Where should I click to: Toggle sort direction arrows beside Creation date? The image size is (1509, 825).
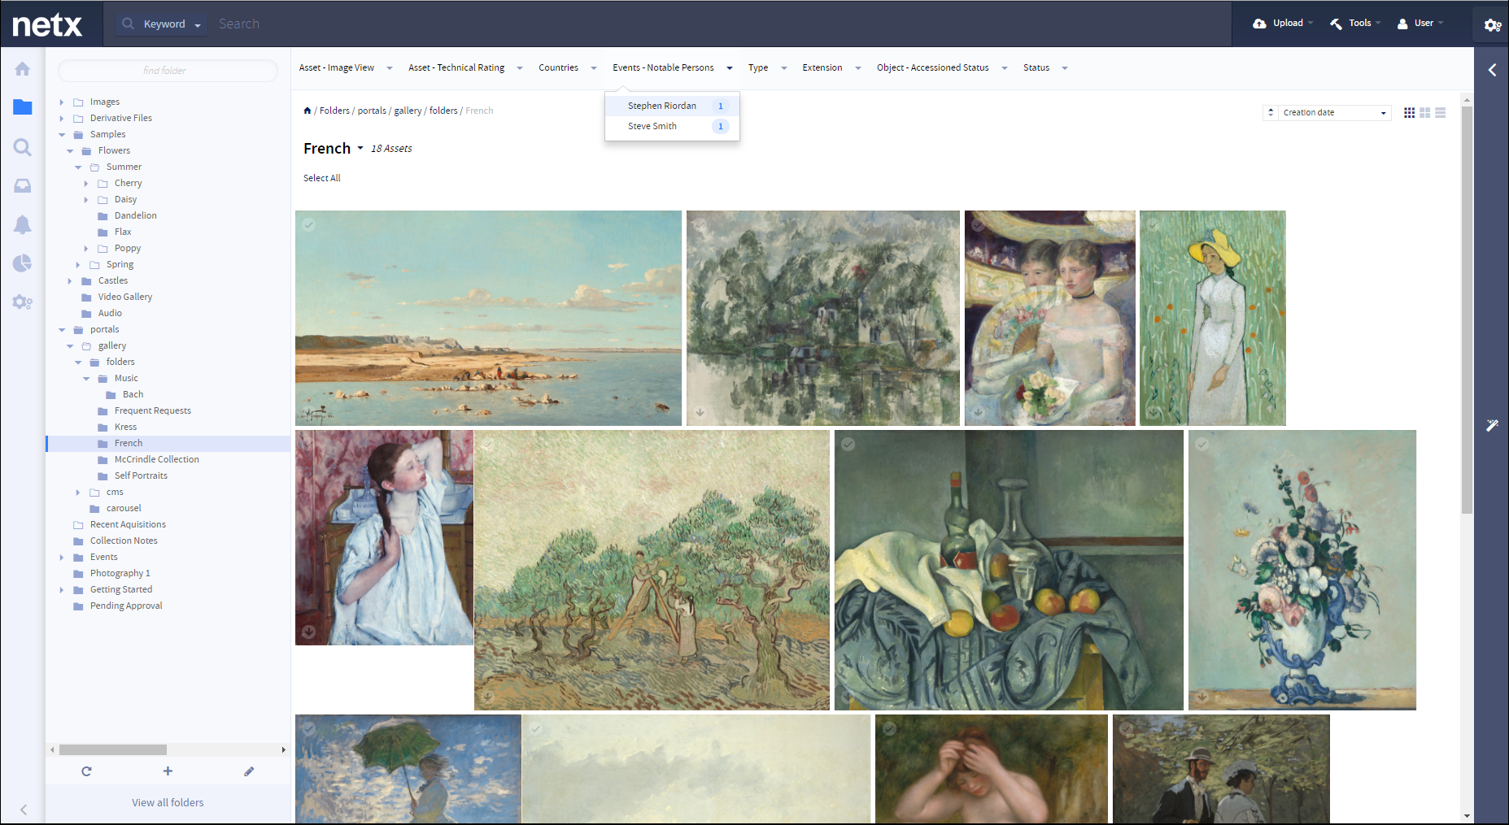coord(1271,113)
